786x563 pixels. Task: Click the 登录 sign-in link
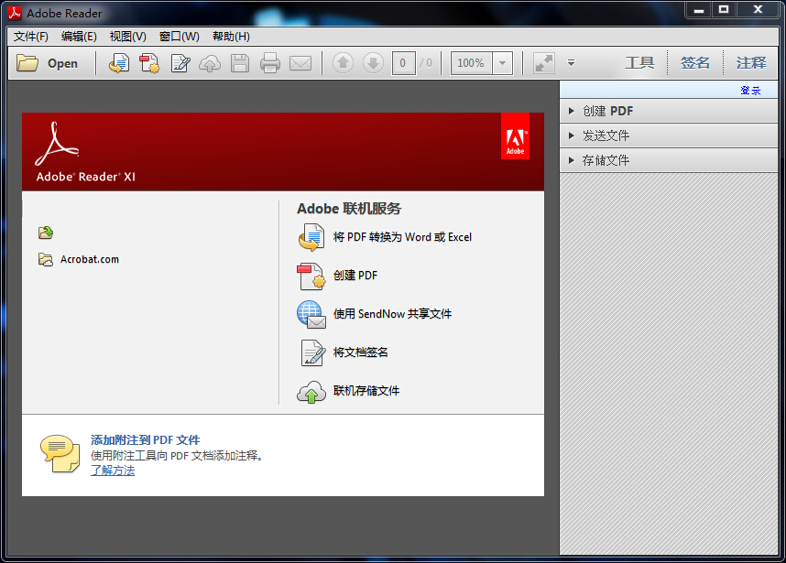tap(750, 90)
